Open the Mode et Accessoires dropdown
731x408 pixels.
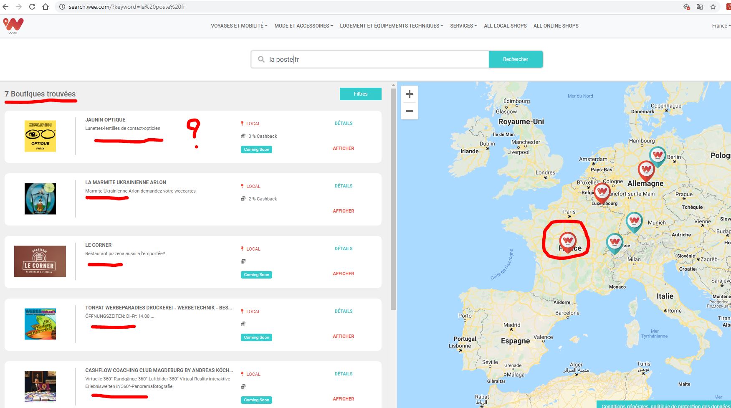[x=304, y=26]
